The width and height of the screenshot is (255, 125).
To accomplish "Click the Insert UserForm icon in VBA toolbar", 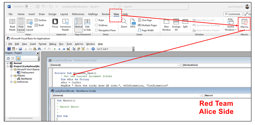I will pos(13,49).
